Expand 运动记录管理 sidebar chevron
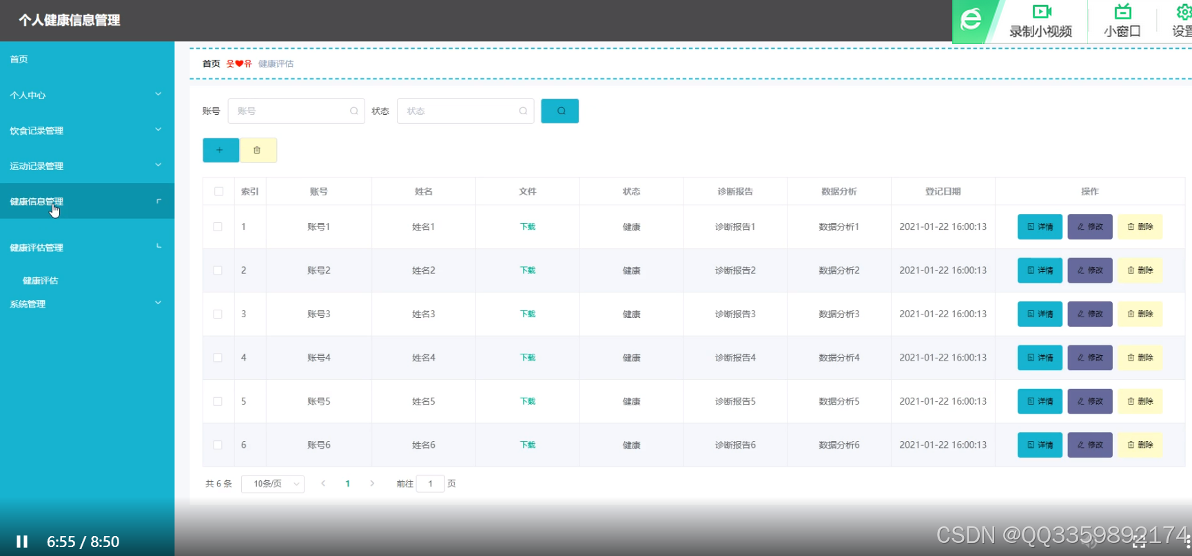This screenshot has width=1192, height=556. tap(158, 165)
